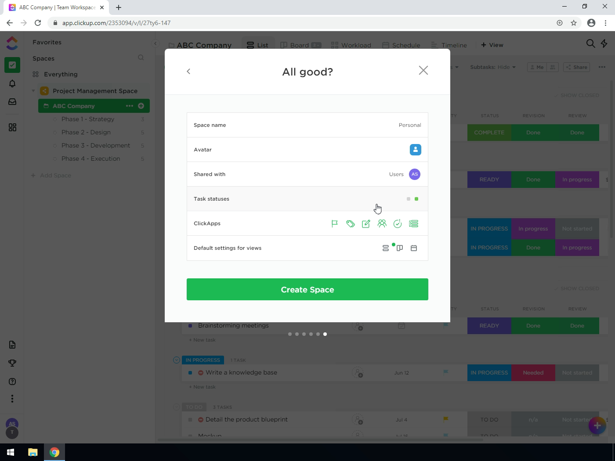This screenshot has height=461, width=615.
Task: Click the Tags ClickApp icon
Action: [351, 223]
